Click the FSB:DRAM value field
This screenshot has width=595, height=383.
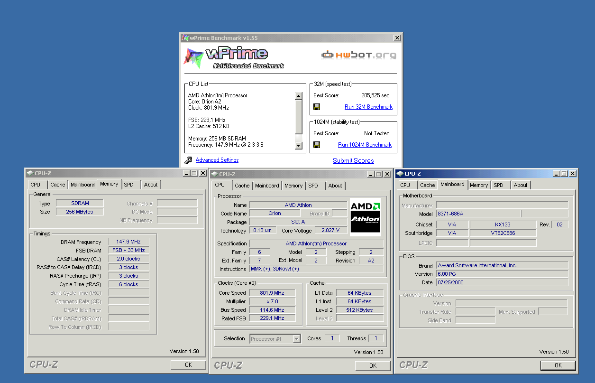pyautogui.click(x=129, y=250)
